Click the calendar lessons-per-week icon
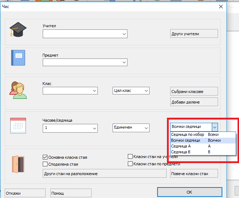The image size is (239, 198). coord(18,126)
